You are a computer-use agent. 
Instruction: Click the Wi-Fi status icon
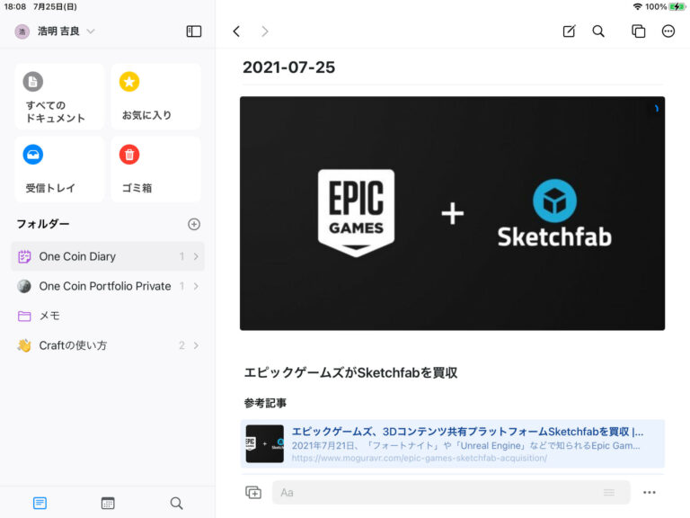(x=637, y=6)
